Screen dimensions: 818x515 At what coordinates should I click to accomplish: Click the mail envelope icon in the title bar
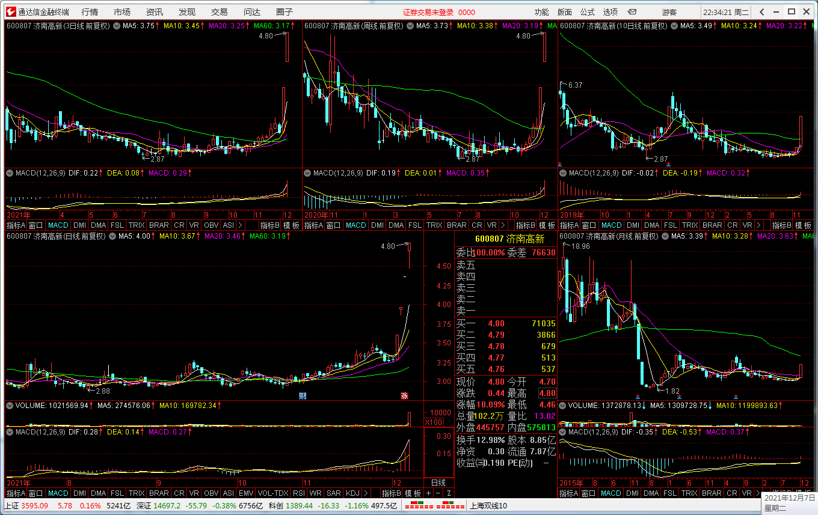tap(632, 12)
